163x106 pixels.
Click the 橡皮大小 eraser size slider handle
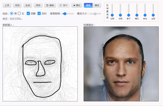click(x=95, y=14)
